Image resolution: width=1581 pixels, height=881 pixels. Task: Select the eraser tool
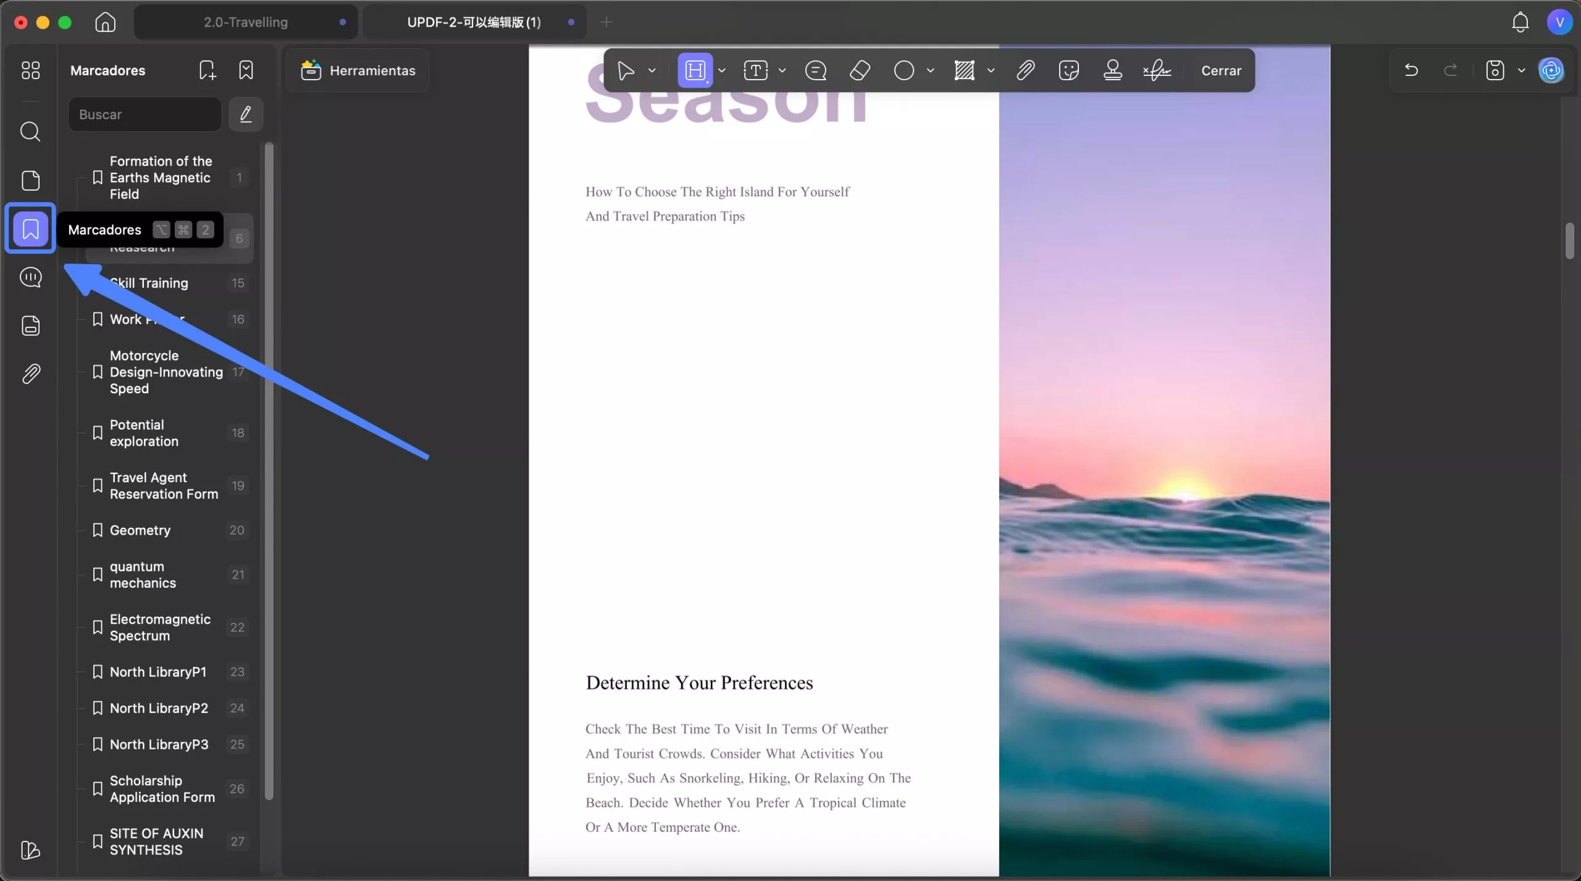[x=860, y=70]
